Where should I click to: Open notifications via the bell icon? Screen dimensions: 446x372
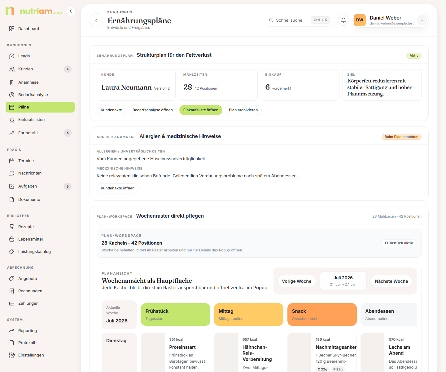[x=343, y=20]
